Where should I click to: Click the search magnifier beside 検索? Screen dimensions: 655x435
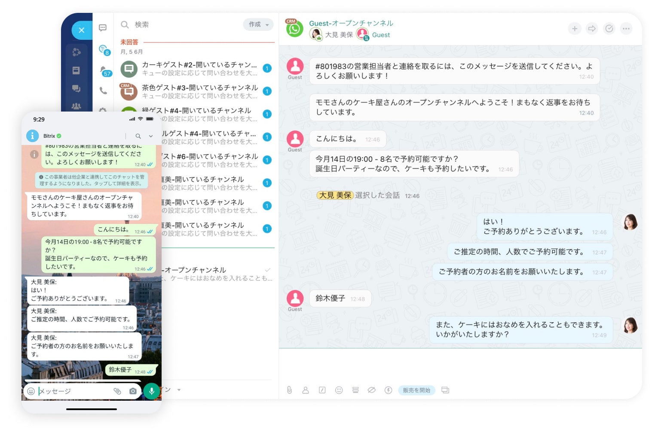coord(125,24)
